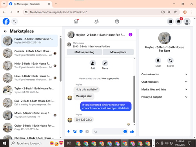This screenshot has height=147, width=196.
Task: Open the taskbar clock showing 7:18 PM
Action: pyautogui.click(x=180, y=143)
